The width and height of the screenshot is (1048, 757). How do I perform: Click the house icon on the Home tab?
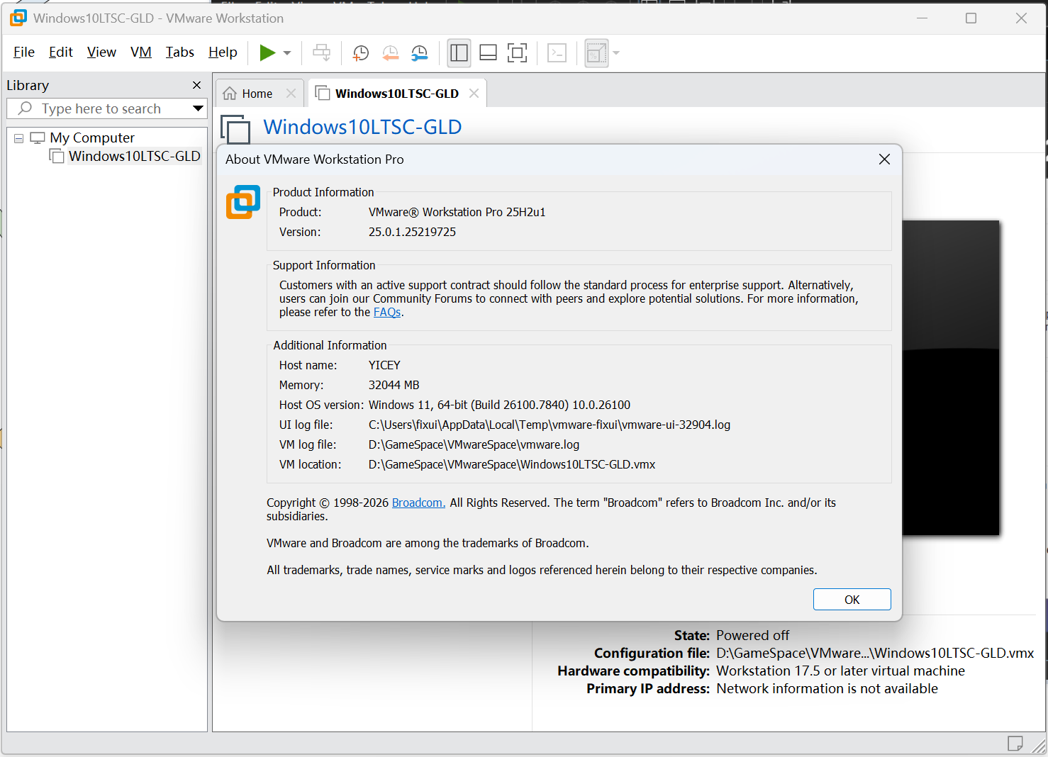click(229, 92)
